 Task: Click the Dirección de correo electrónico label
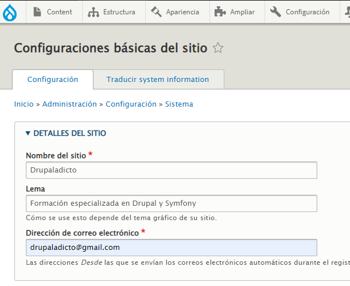(83, 233)
